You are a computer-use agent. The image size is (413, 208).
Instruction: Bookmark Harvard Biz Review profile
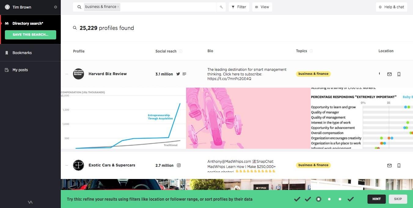[399, 74]
